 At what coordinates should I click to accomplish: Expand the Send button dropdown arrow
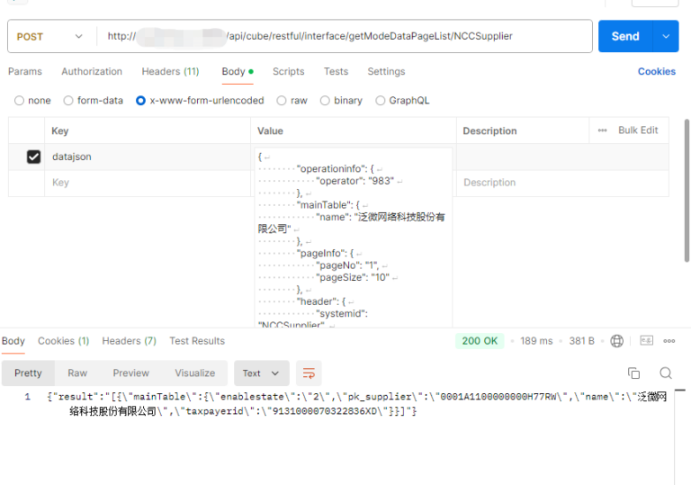tap(666, 37)
